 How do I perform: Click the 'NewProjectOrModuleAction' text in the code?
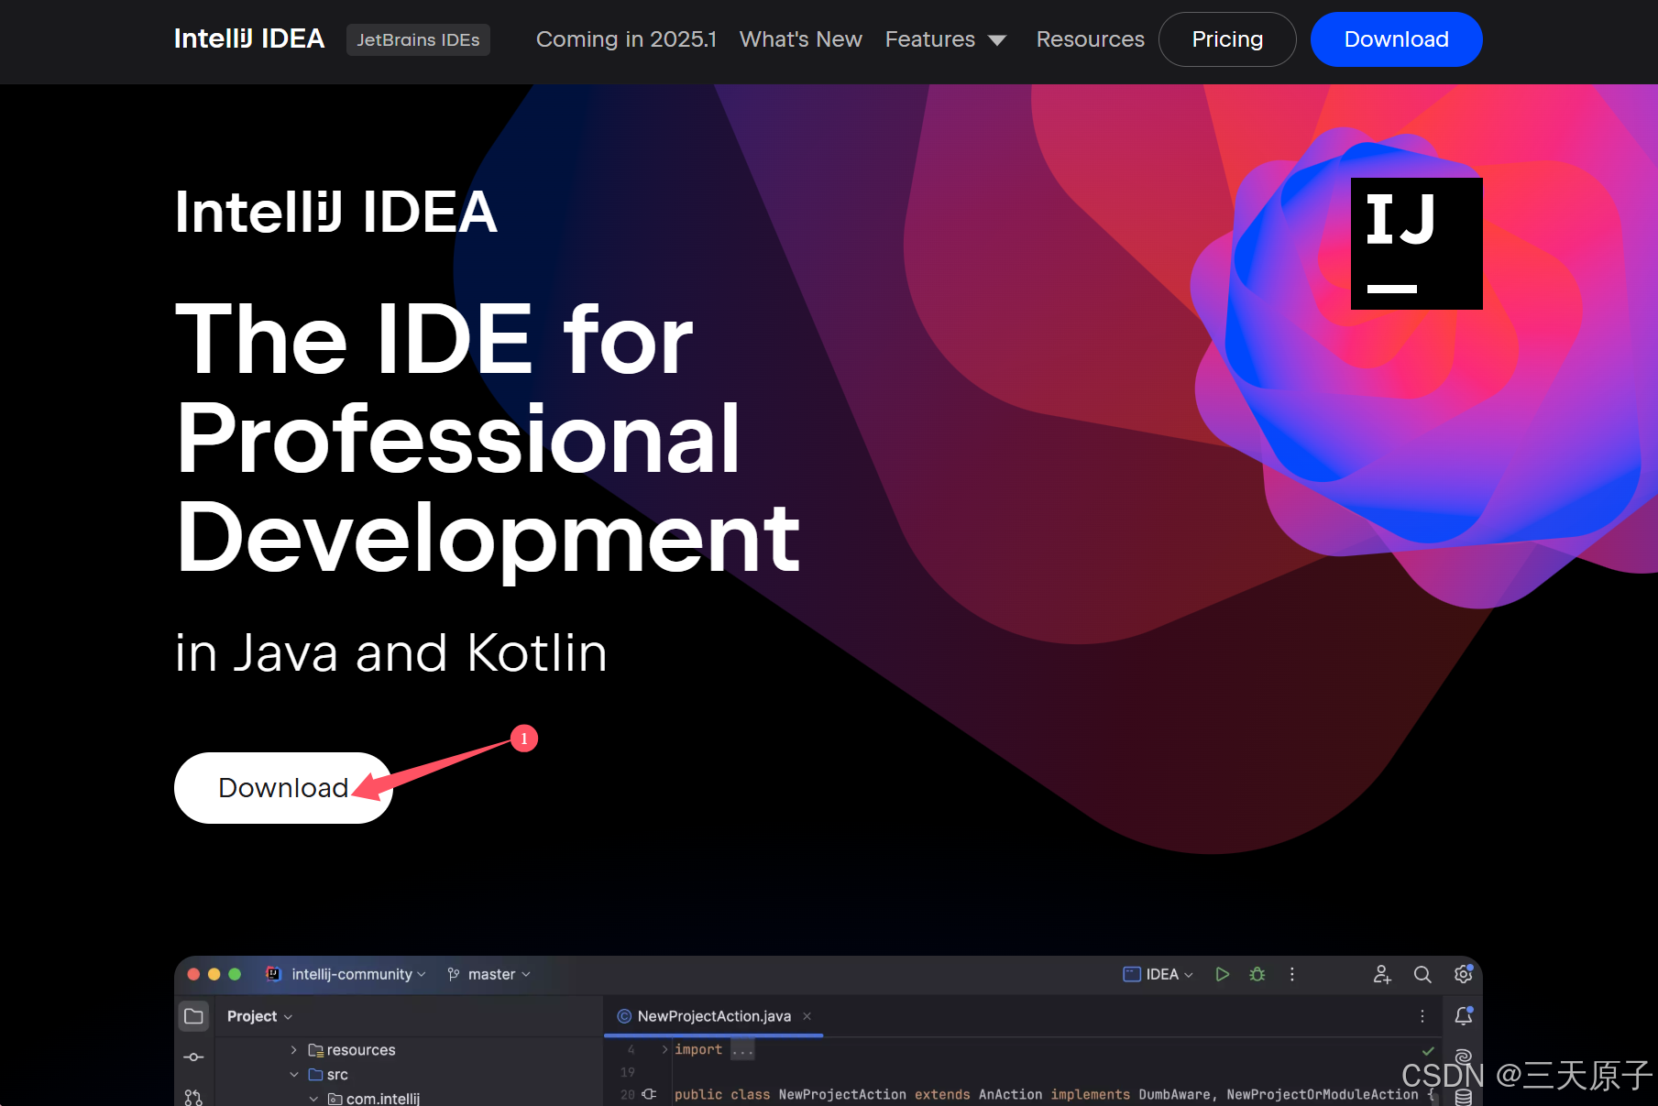pyautogui.click(x=1323, y=1095)
